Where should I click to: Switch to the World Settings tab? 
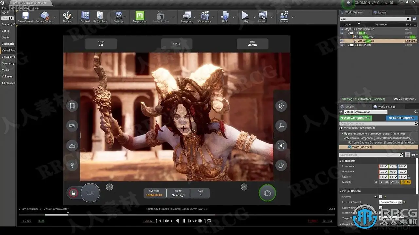coord(386,107)
